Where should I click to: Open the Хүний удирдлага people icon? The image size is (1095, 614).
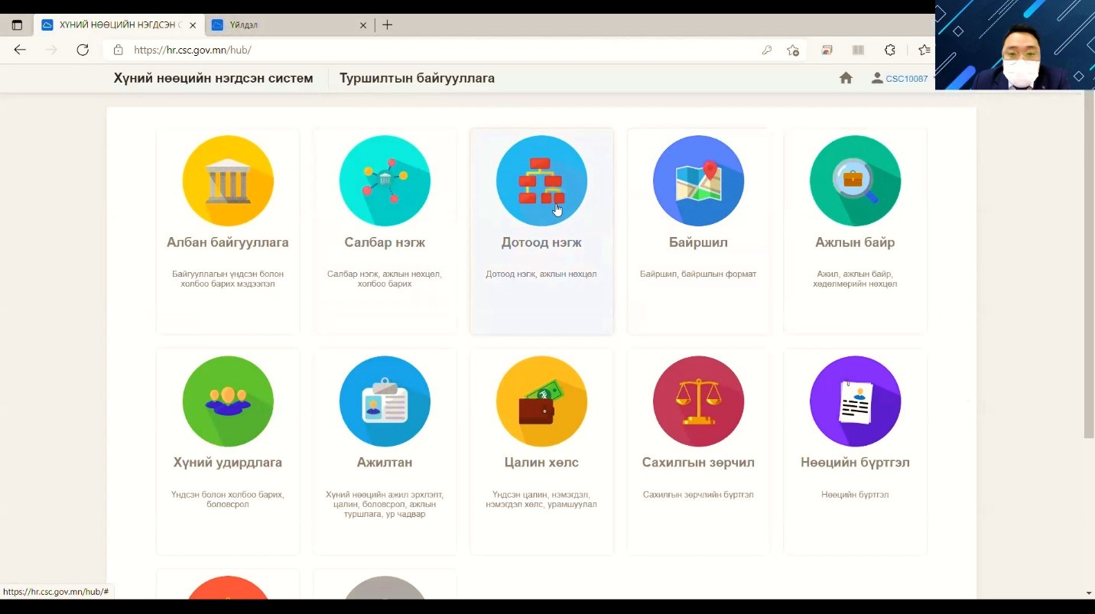click(228, 401)
